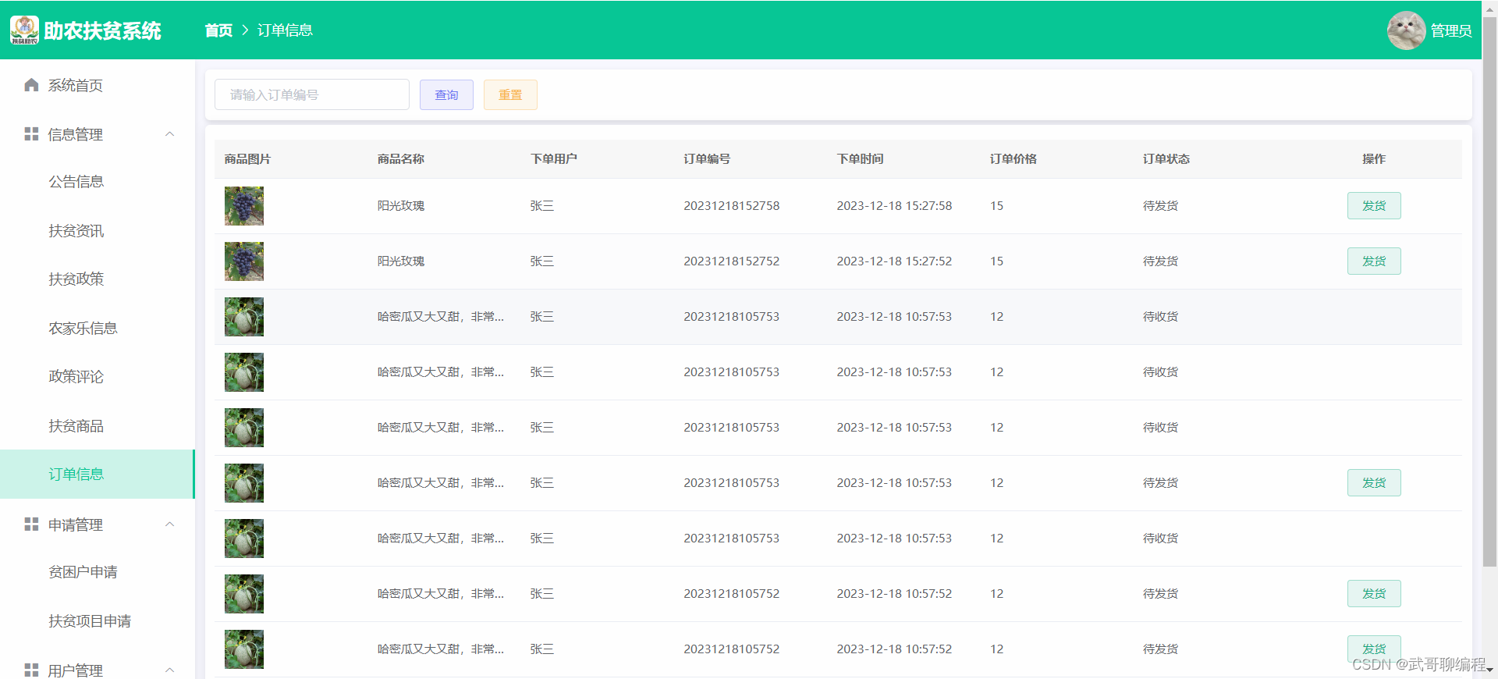The image size is (1498, 679).
Task: Click the page vertical scrollbar
Action: point(1489,293)
